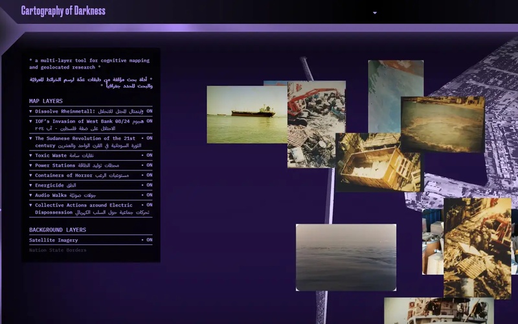Open the calm grey sea photo

pos(346,257)
